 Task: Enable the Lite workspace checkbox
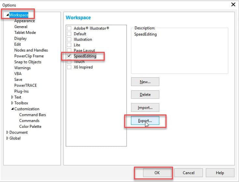[69, 45]
